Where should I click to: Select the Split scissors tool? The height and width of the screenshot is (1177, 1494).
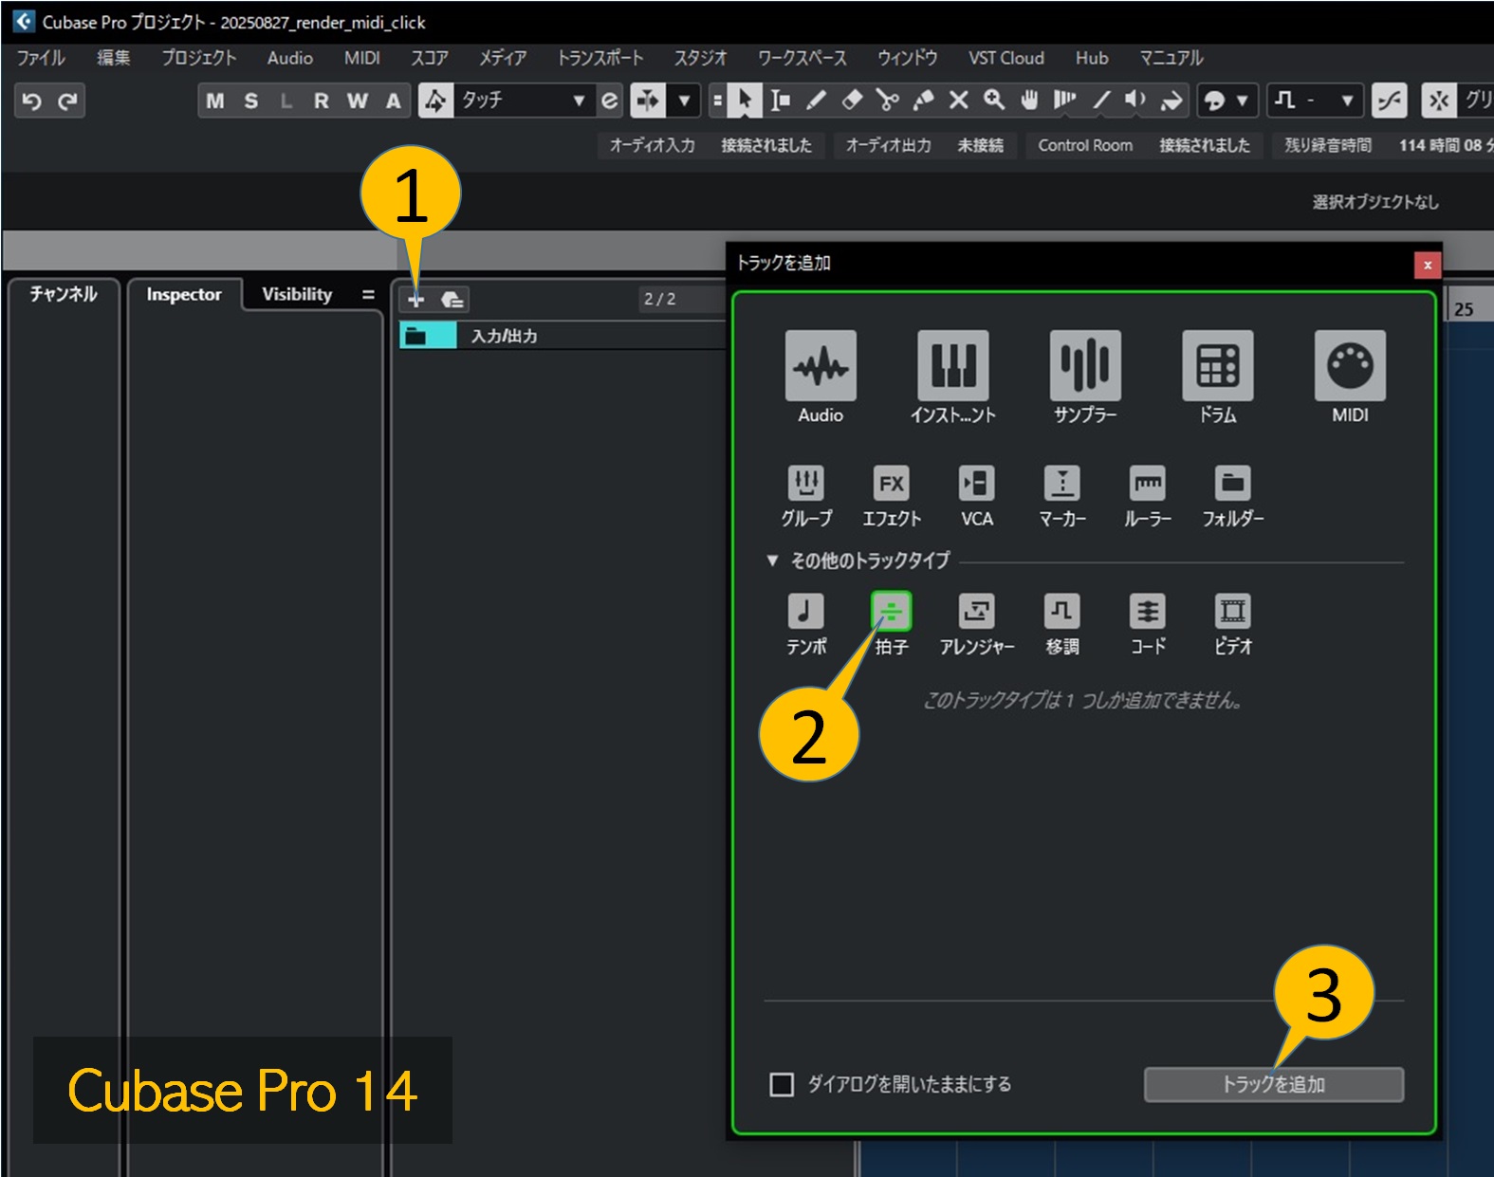click(887, 101)
